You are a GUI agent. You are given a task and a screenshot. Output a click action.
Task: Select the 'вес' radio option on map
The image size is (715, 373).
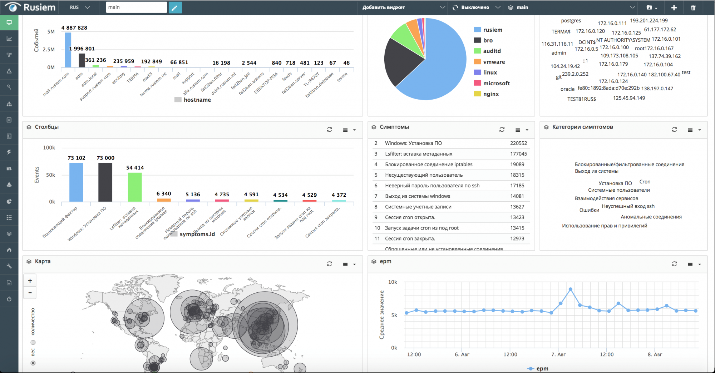[x=33, y=363]
